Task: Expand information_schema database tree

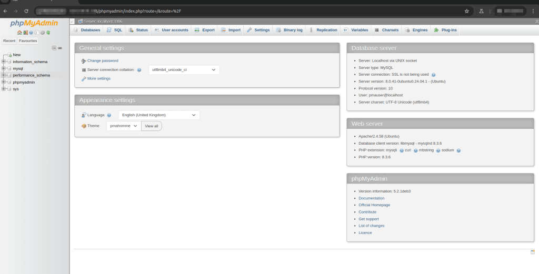Action: [x=4, y=62]
